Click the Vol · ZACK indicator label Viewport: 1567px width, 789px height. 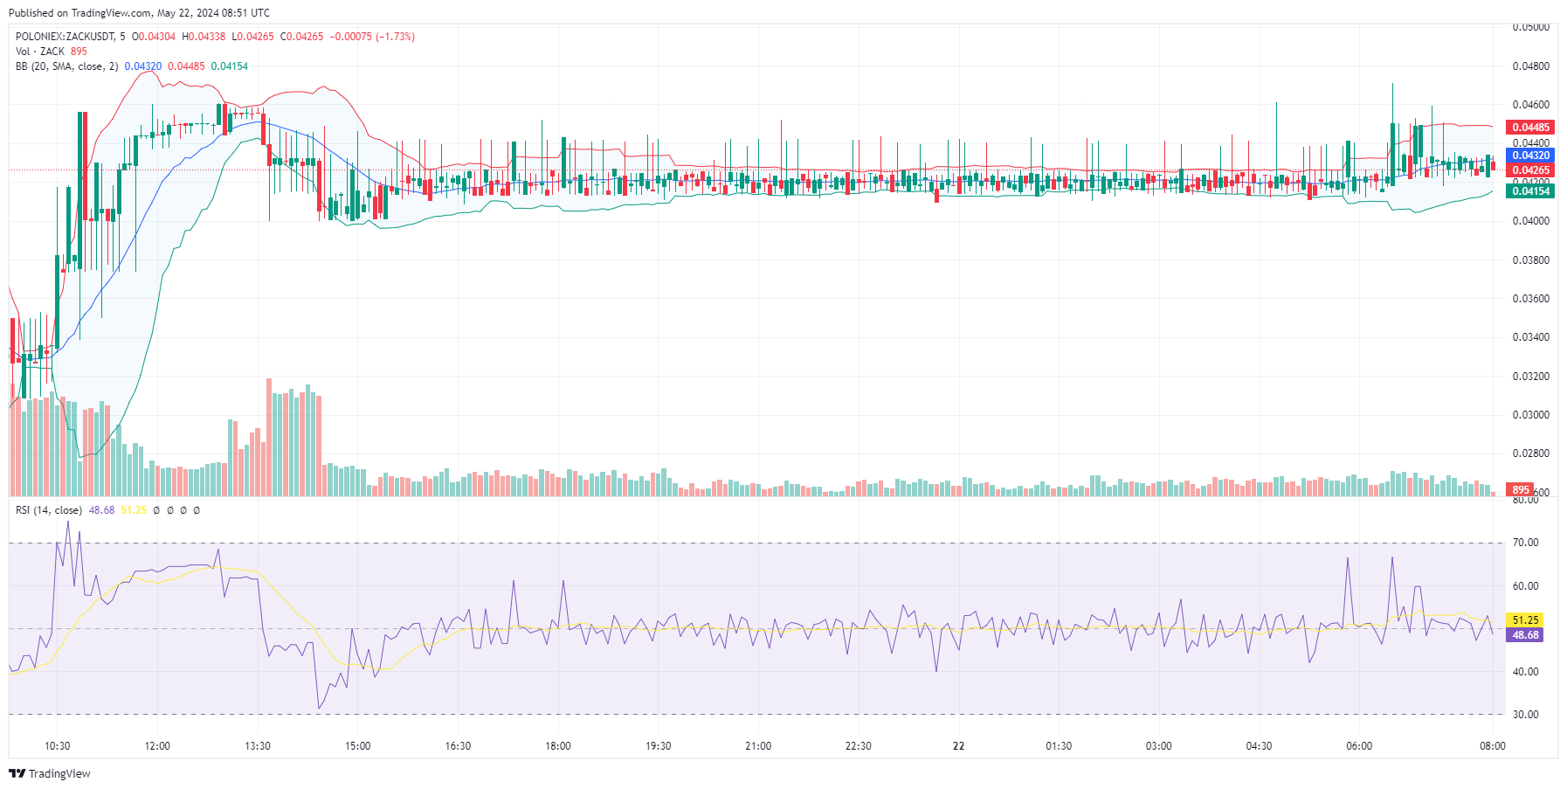pos(40,52)
